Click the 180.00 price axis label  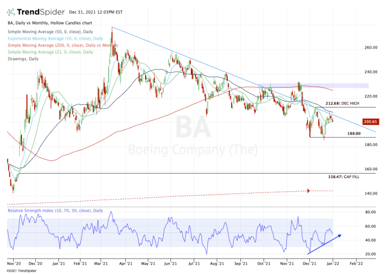coord(371,145)
